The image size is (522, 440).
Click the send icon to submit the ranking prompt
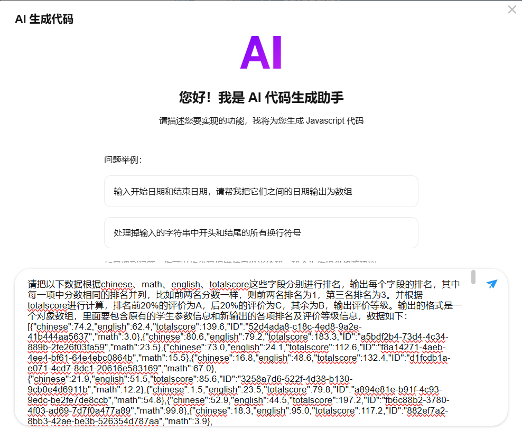click(x=492, y=284)
